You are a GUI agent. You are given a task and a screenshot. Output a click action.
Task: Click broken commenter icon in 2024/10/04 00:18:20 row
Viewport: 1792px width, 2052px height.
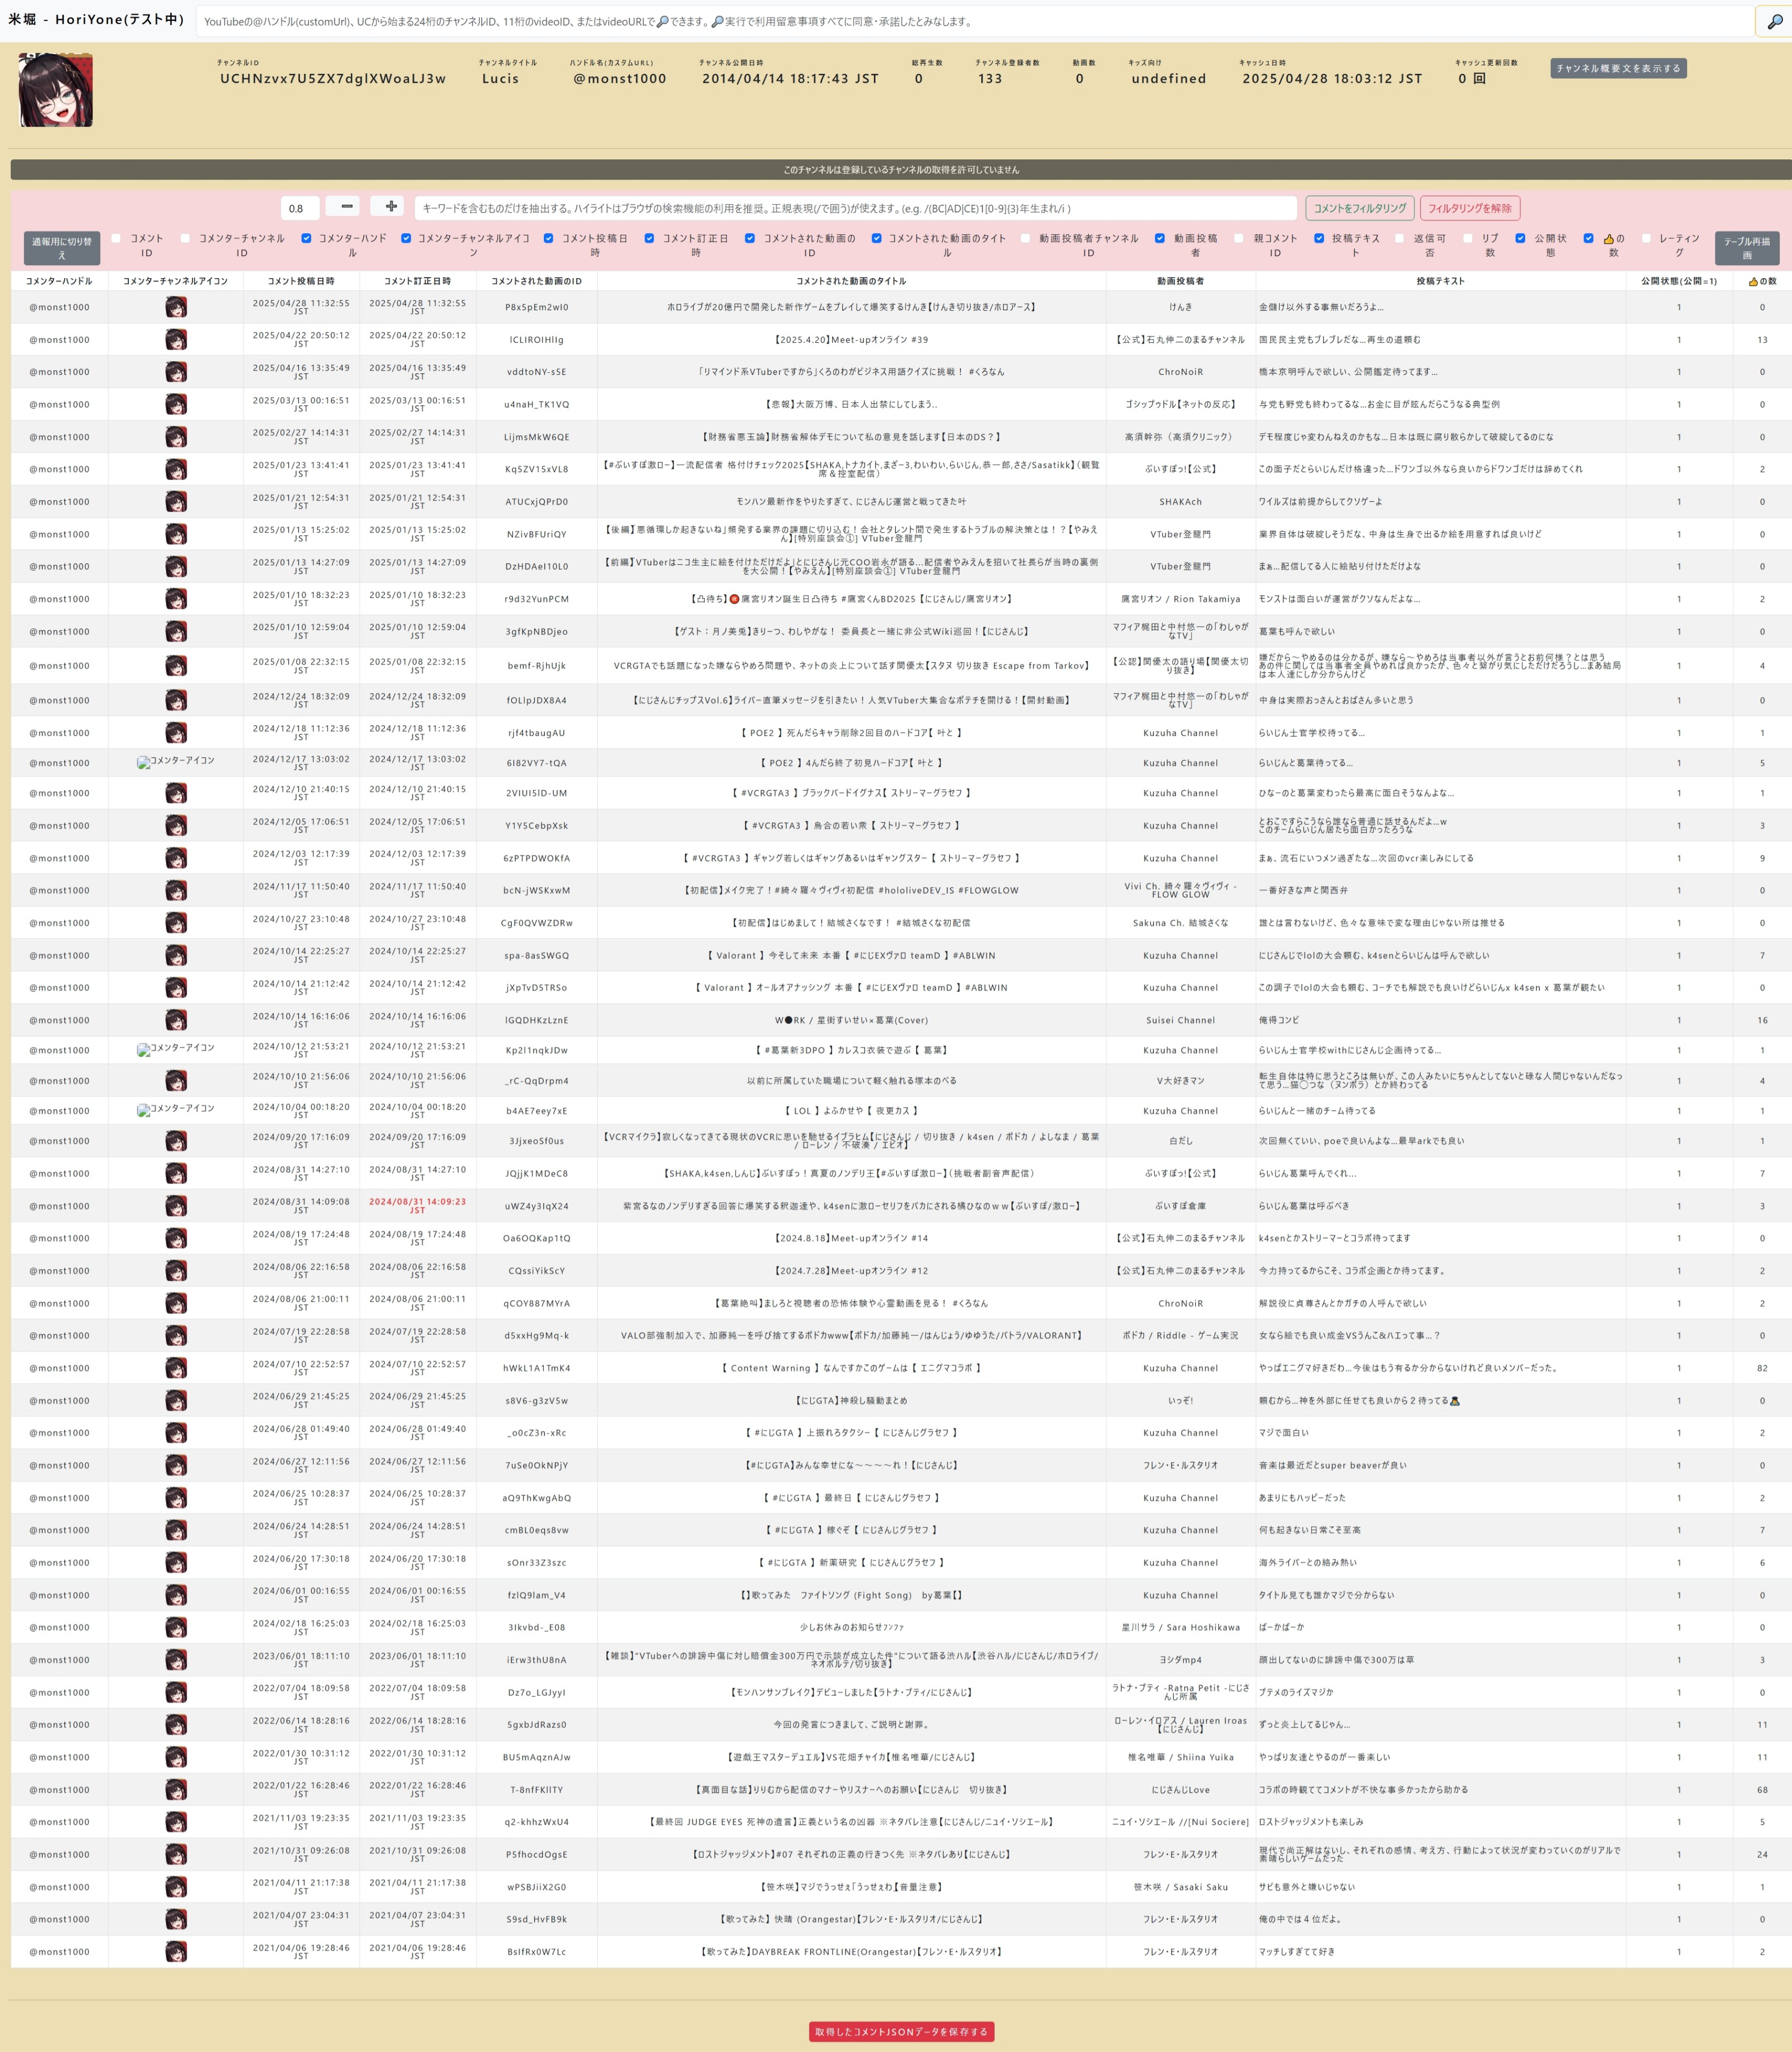click(176, 1109)
